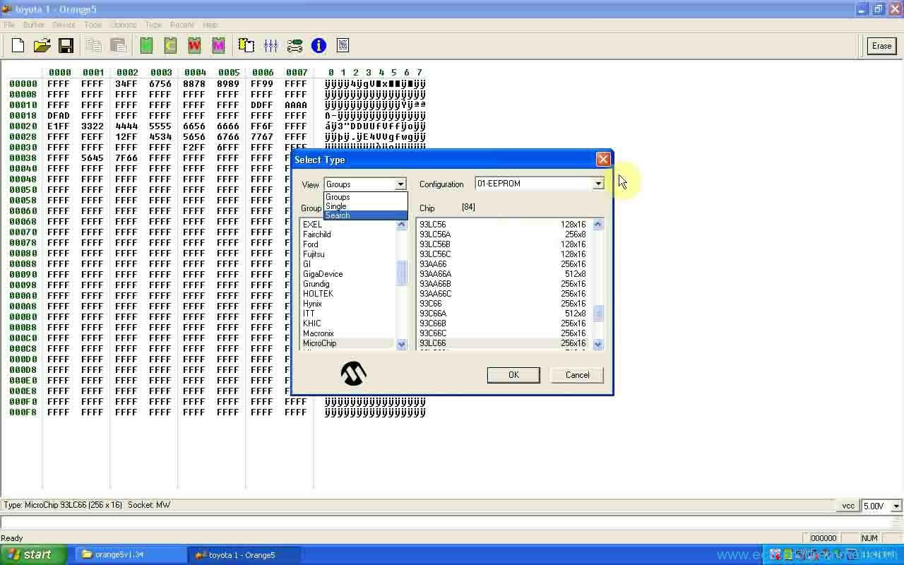
Task: Open the Tools menu
Action: pos(93,25)
